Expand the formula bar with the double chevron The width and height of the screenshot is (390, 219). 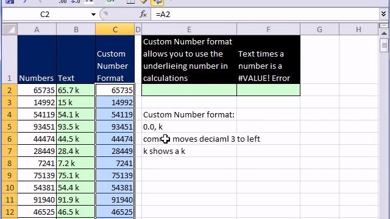(x=383, y=14)
